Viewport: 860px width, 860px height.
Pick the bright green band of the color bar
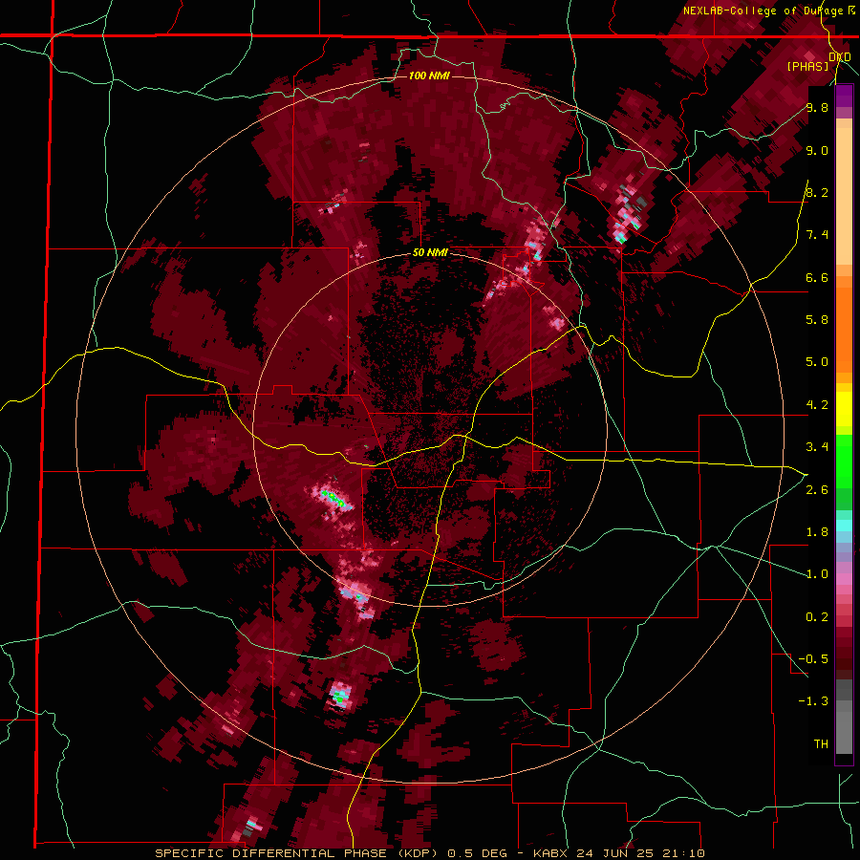844,462
